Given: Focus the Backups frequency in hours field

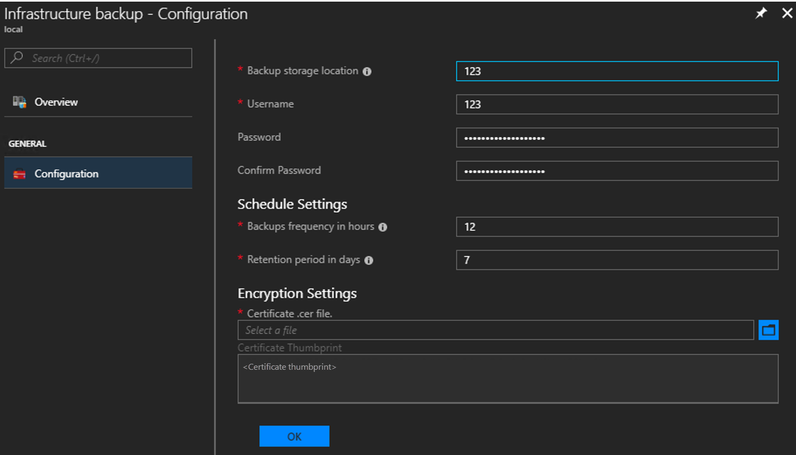Looking at the screenshot, I should click(616, 226).
